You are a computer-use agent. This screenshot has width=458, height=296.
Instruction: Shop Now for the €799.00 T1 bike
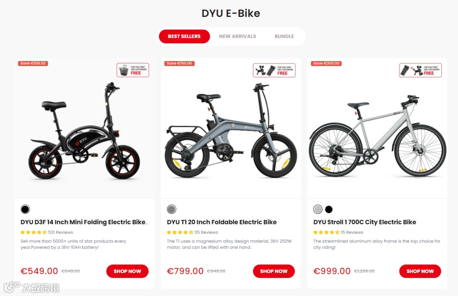pos(274,271)
